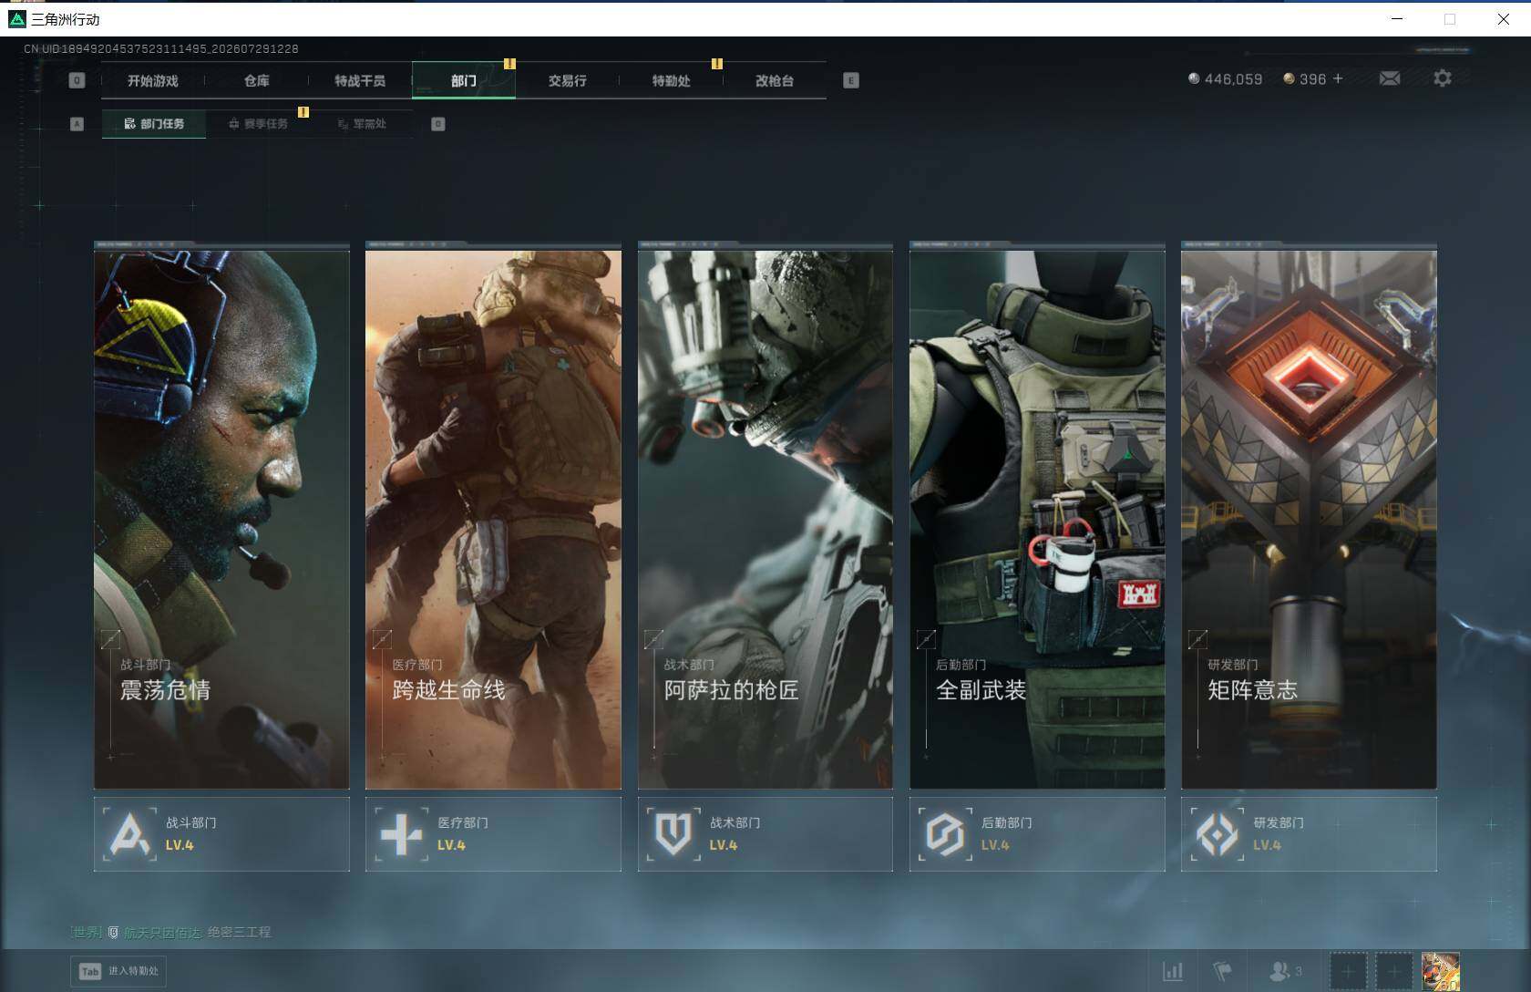
Task: Click the combat department A-shaped icon
Action: (129, 834)
